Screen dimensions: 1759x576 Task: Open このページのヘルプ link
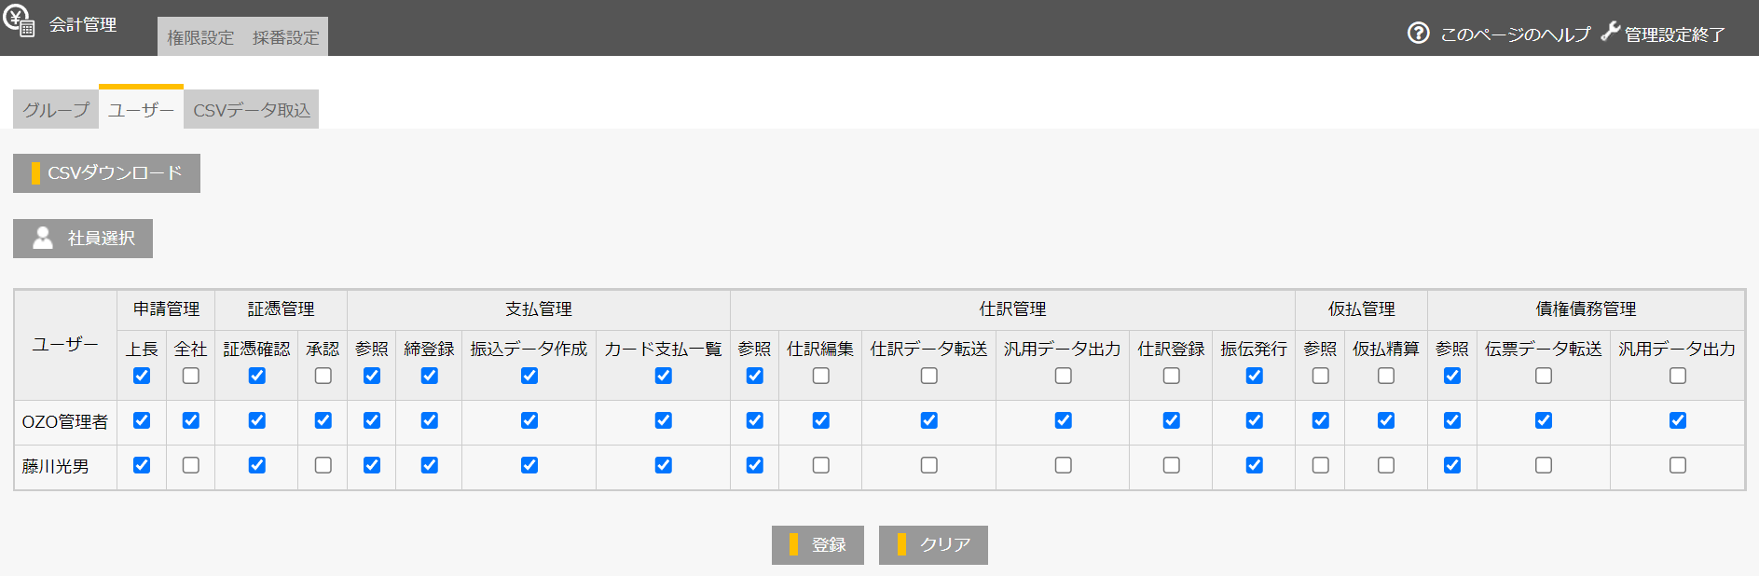pyautogui.click(x=1515, y=34)
